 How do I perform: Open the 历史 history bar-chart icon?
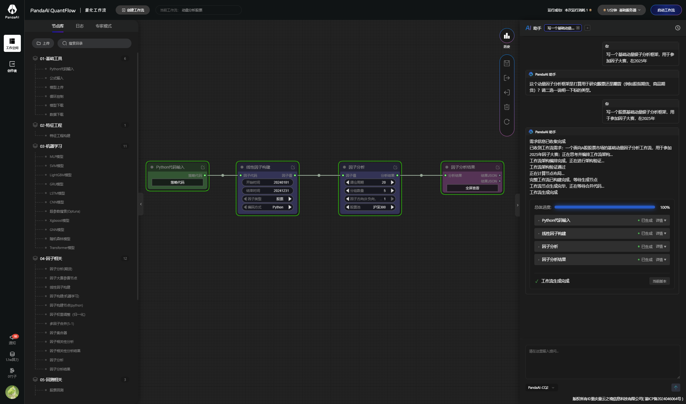tap(507, 36)
